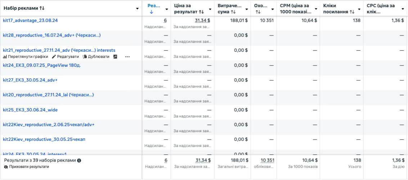Open the kit17_advantage_23.08.24 ad set
Viewport: 408px width, 180px height.
point(30,20)
